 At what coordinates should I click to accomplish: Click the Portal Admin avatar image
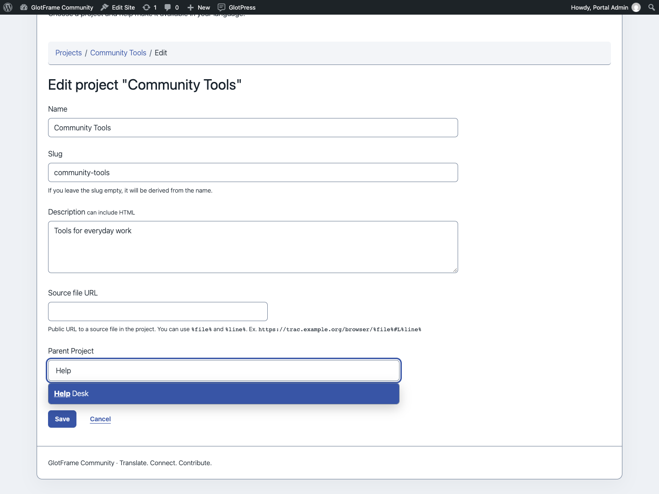(636, 7)
